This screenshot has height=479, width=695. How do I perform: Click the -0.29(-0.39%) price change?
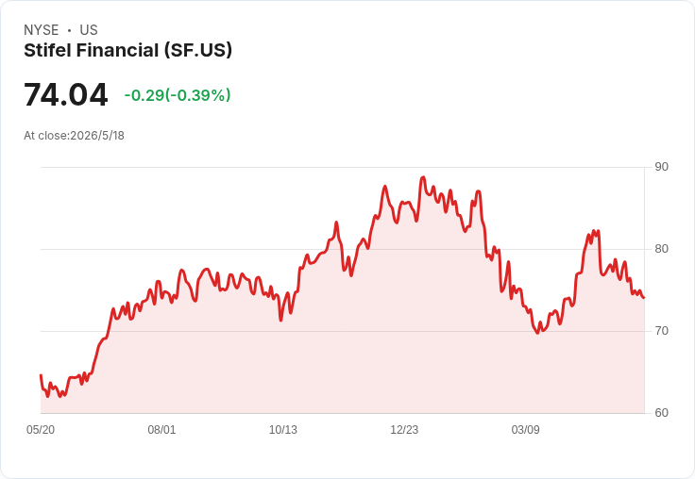point(178,95)
